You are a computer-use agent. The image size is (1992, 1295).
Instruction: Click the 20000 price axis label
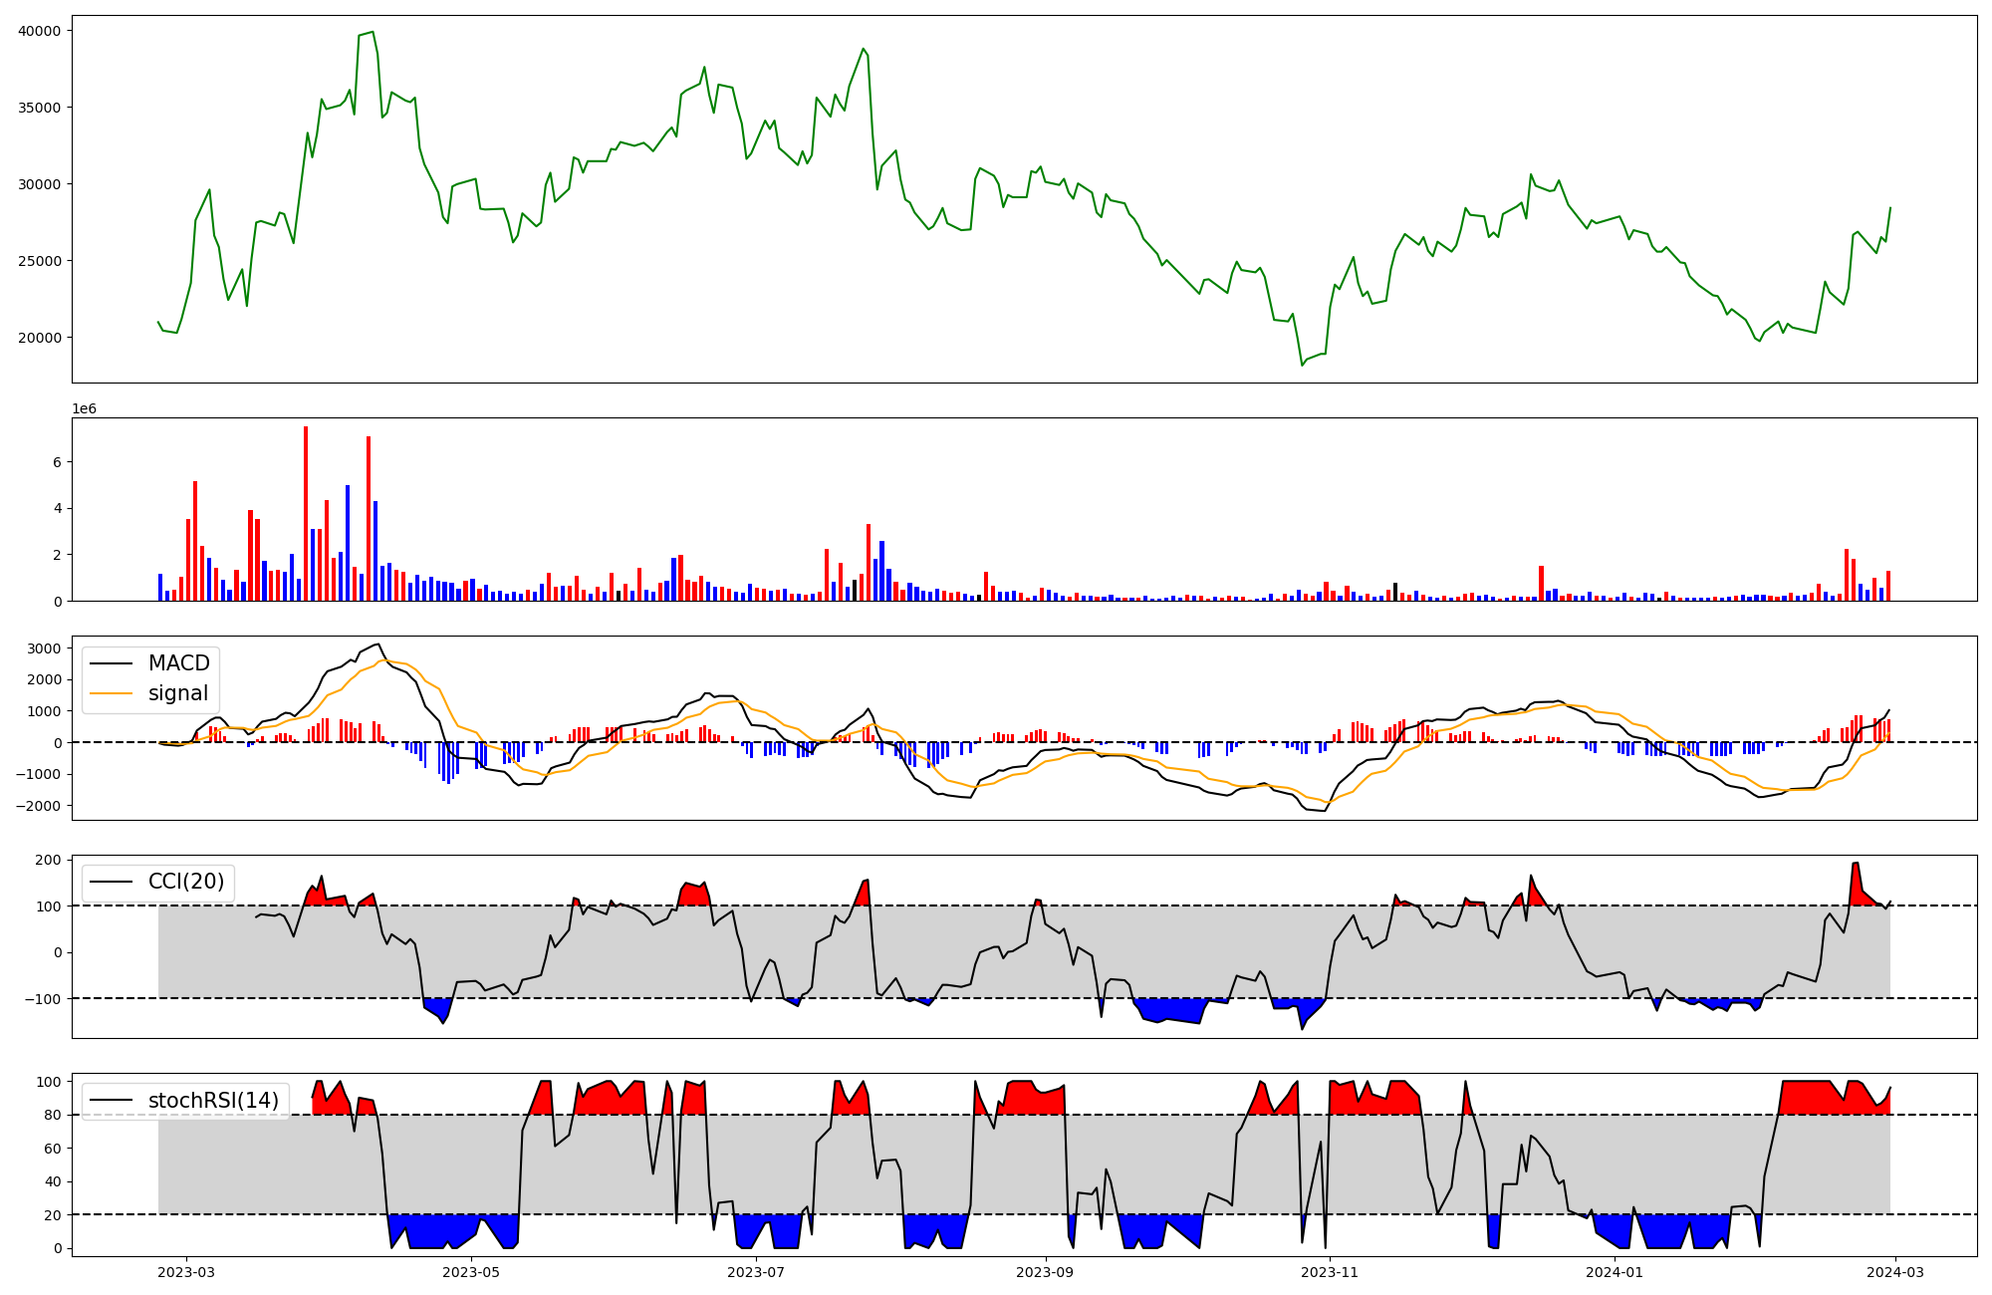point(40,338)
